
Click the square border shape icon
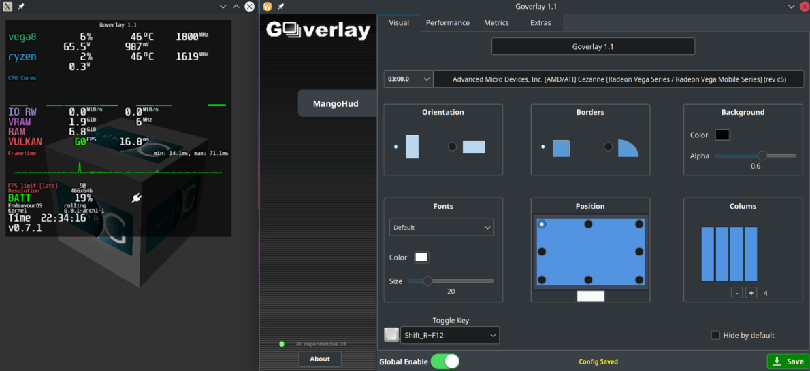coord(561,148)
